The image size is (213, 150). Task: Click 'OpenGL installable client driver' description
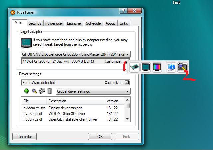(73, 119)
